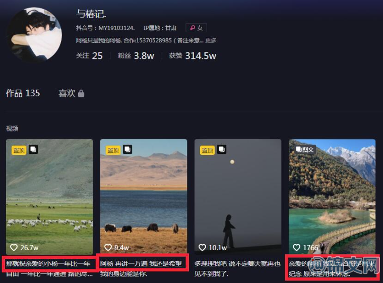
Task: Click the lock icon beside 喜欢
Action: [81, 93]
